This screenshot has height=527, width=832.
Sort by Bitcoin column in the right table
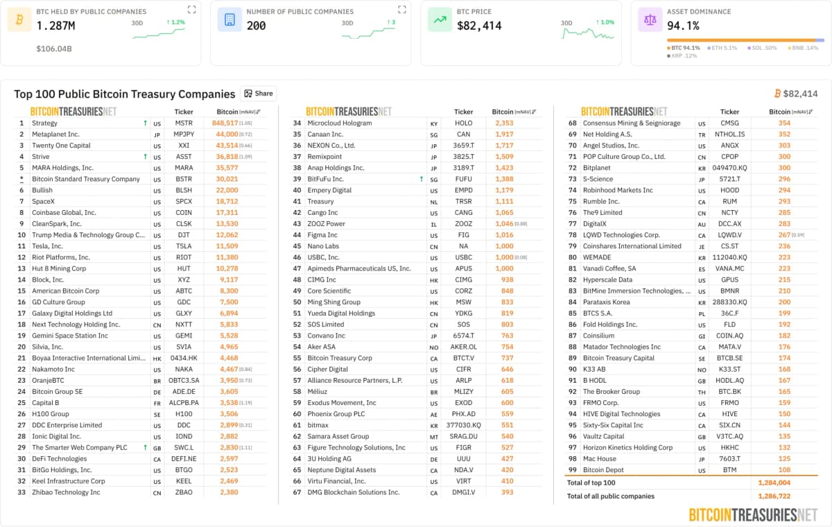click(791, 112)
